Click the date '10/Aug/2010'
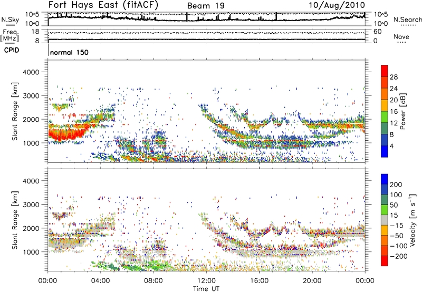This screenshot has width=422, height=292. coord(337,5)
